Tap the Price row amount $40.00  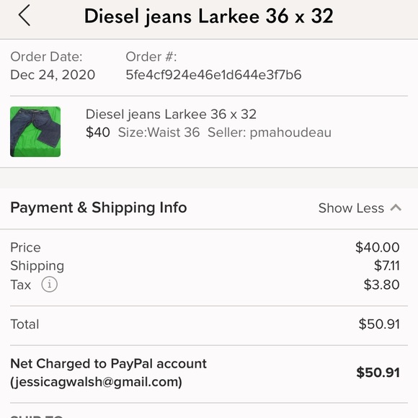click(377, 247)
